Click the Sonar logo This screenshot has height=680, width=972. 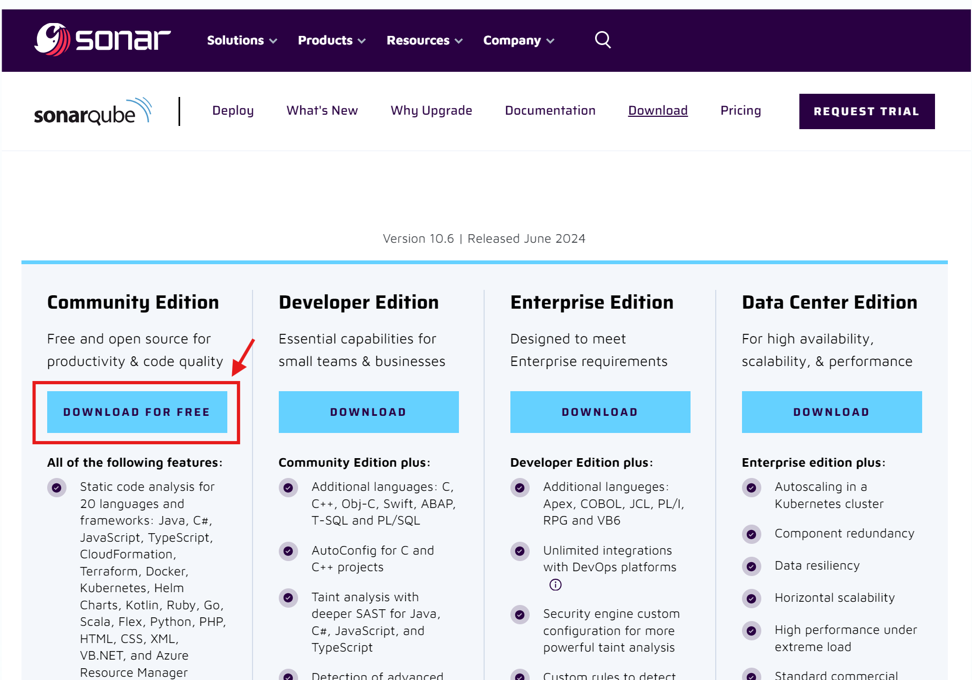[x=102, y=40]
